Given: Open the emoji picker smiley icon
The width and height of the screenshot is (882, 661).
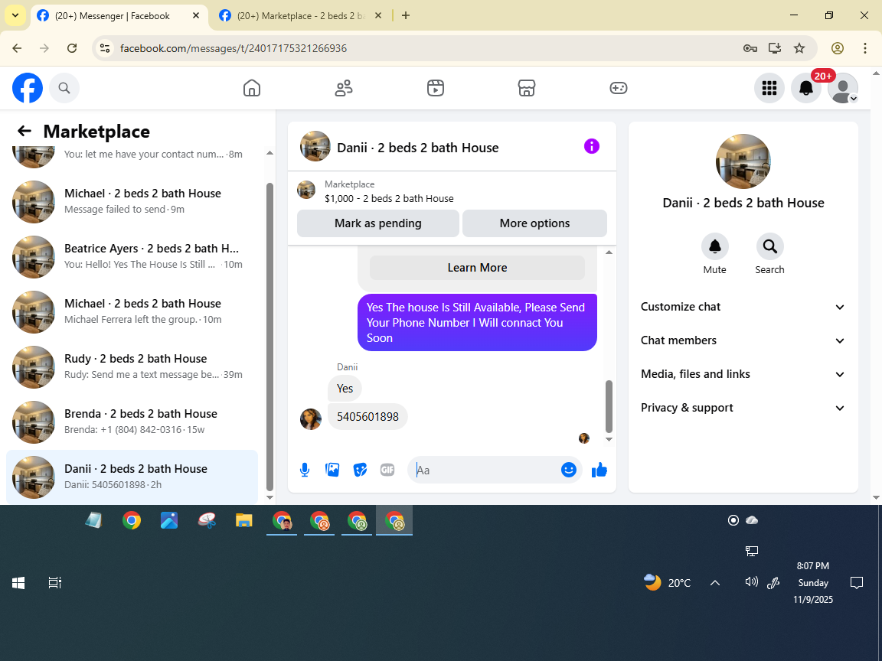Looking at the screenshot, I should (569, 470).
